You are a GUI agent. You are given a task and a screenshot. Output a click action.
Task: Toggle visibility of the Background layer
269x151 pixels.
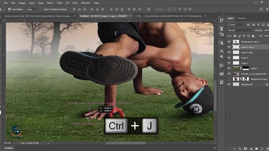(229, 84)
